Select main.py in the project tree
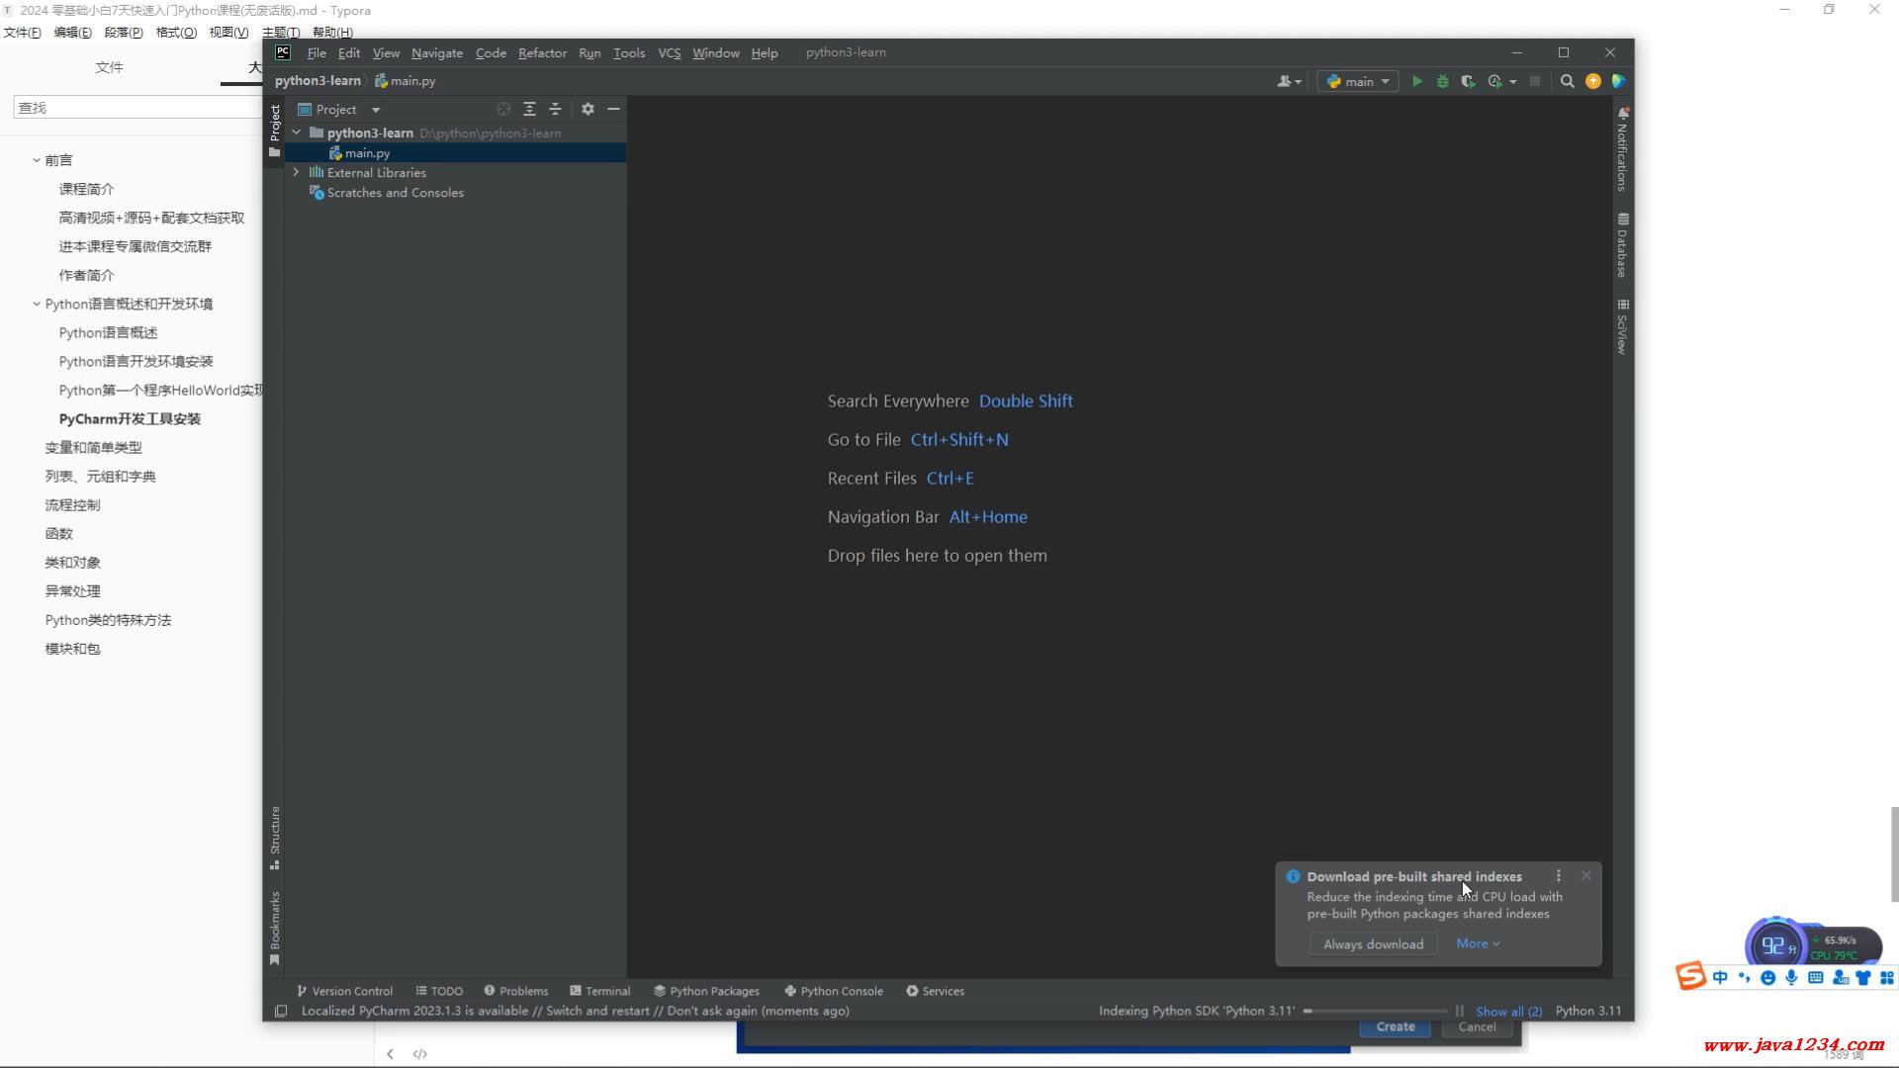 455,152
